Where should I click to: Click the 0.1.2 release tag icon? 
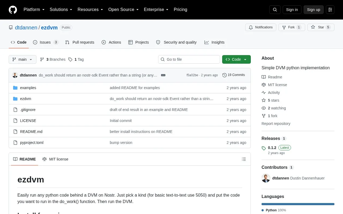(x=264, y=148)
